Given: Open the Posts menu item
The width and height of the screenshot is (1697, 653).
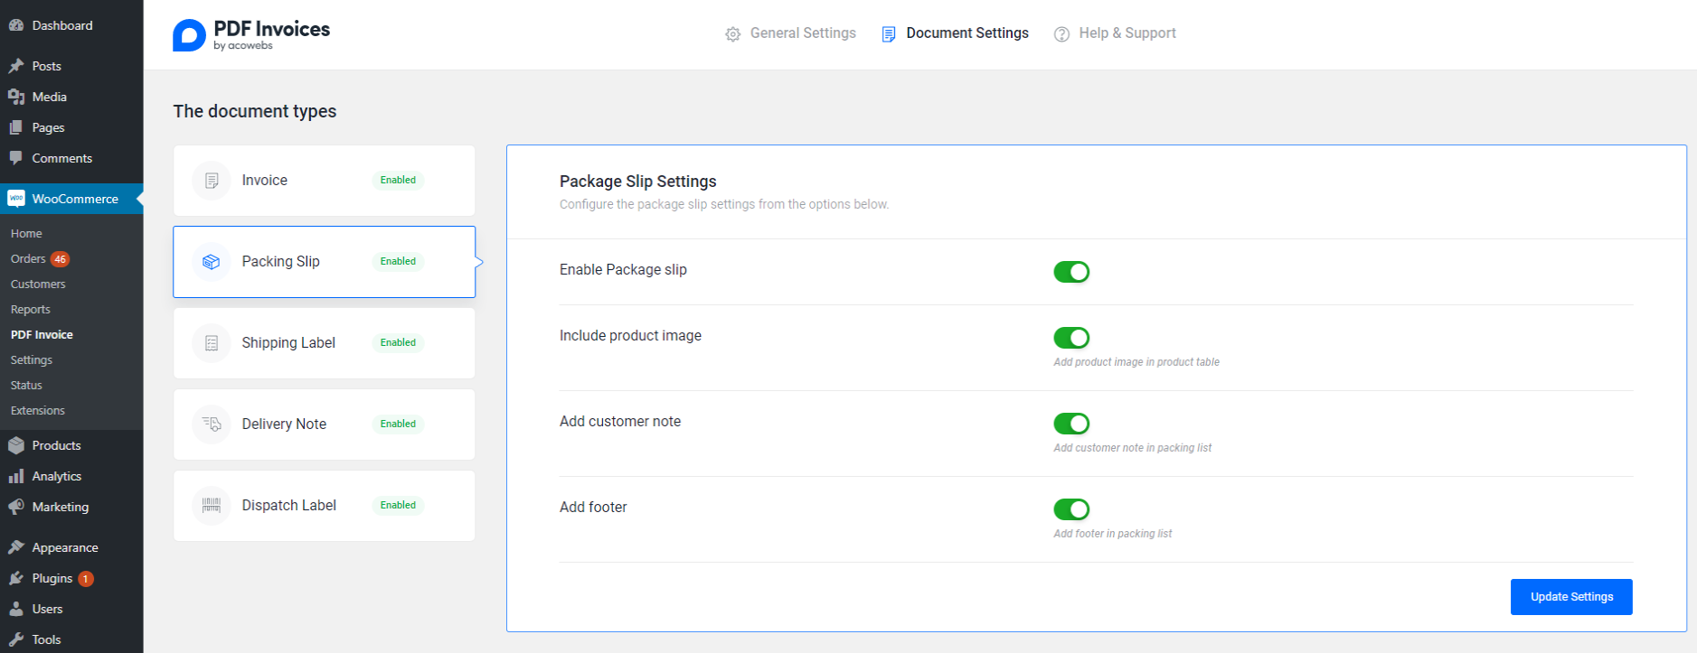Looking at the screenshot, I should (71, 66).
